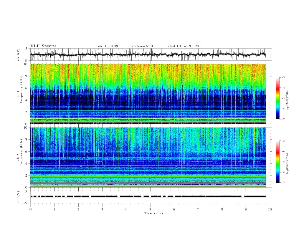
Task: Click the "-7" tick on lower colorbar
Action: click(x=283, y=183)
